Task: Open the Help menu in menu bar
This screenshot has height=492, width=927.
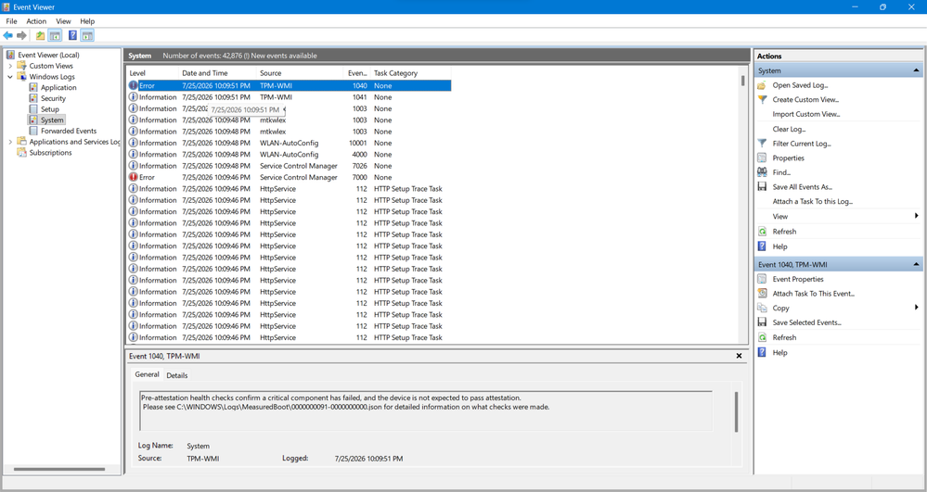Action: click(87, 21)
